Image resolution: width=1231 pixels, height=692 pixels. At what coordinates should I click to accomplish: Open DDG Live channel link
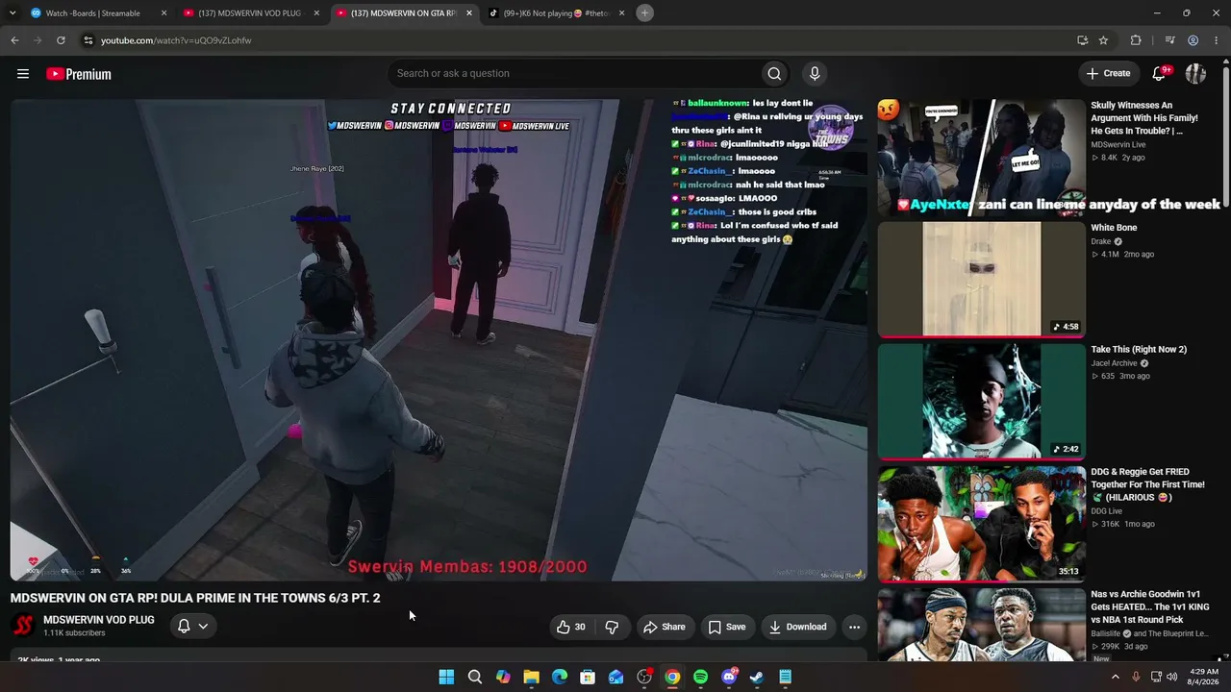pos(1107,511)
